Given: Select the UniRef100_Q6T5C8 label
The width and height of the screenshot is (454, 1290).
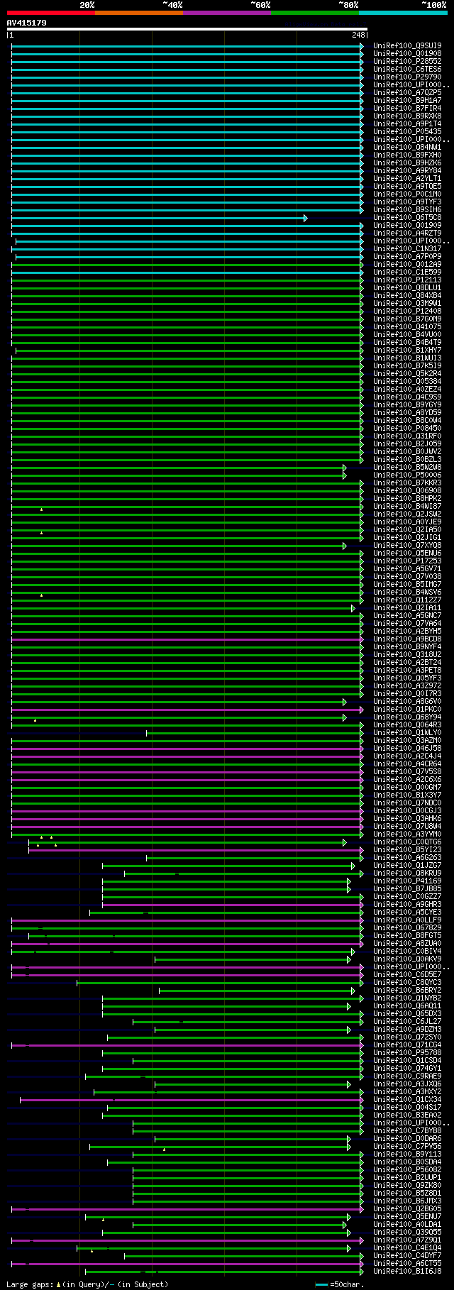Looking at the screenshot, I should point(407,218).
